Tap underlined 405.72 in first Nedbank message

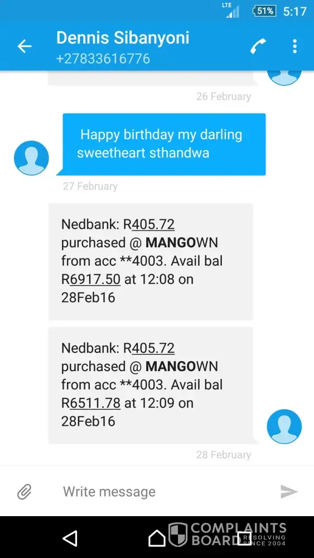point(153,224)
